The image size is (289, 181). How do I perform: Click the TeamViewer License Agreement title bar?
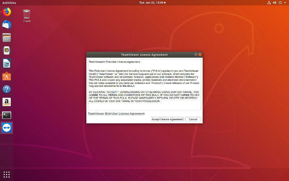(x=144, y=55)
